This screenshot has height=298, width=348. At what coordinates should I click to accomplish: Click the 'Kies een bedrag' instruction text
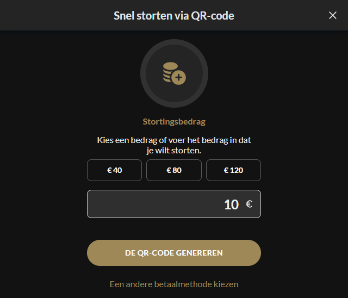pyautogui.click(x=174, y=140)
